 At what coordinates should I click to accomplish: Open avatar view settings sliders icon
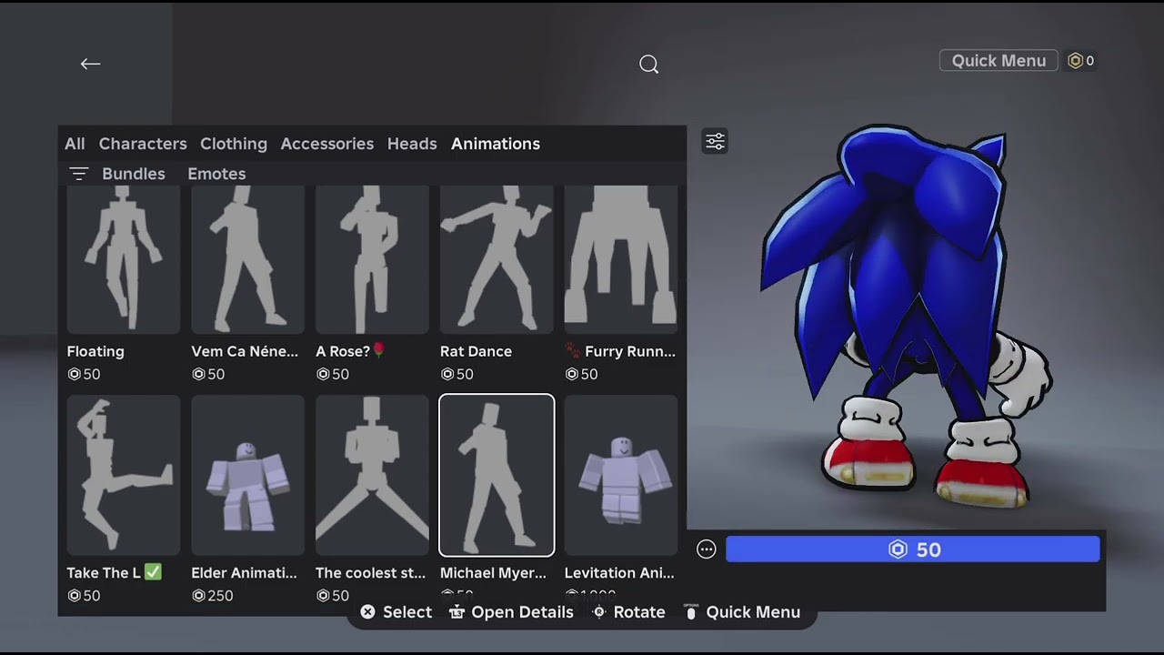[x=716, y=141]
